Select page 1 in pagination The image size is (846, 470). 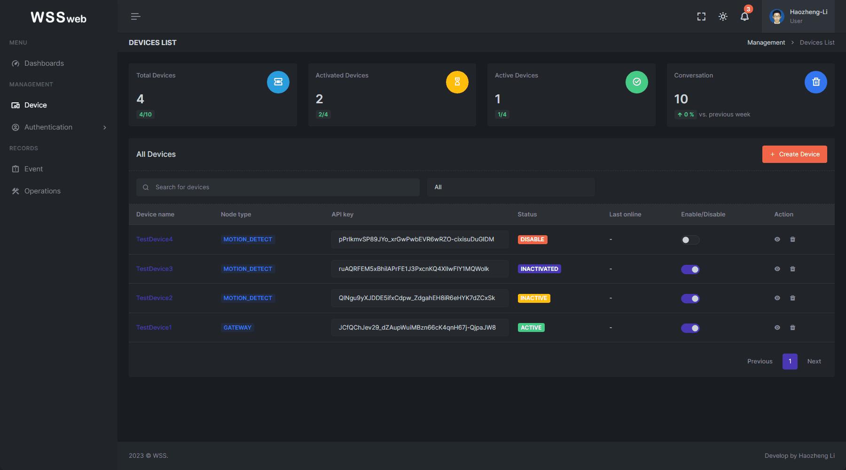point(790,362)
